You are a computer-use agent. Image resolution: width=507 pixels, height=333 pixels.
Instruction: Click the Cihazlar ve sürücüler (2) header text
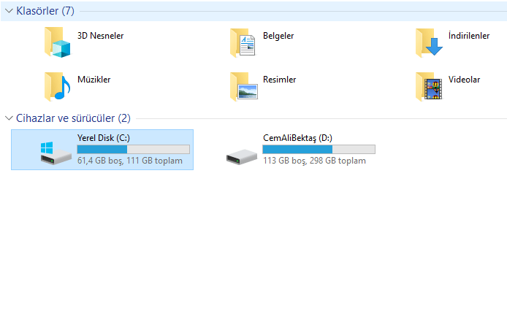73,118
